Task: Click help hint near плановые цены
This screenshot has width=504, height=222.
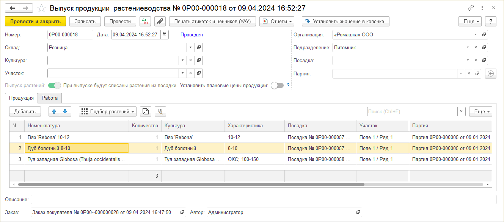Action: click(x=288, y=86)
